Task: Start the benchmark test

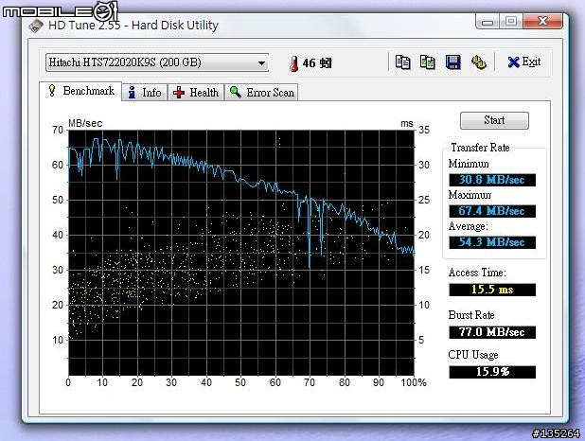Action: [494, 120]
